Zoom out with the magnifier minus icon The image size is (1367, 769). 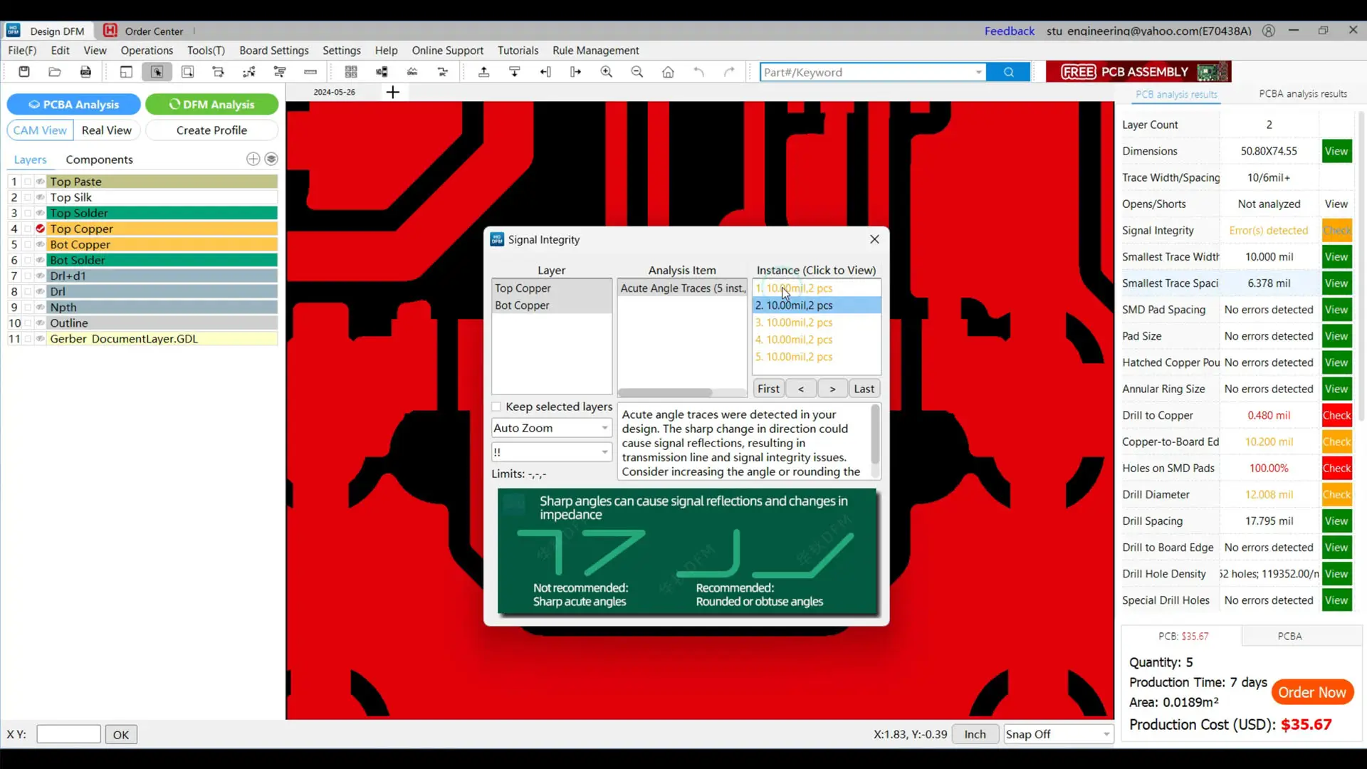click(x=637, y=72)
